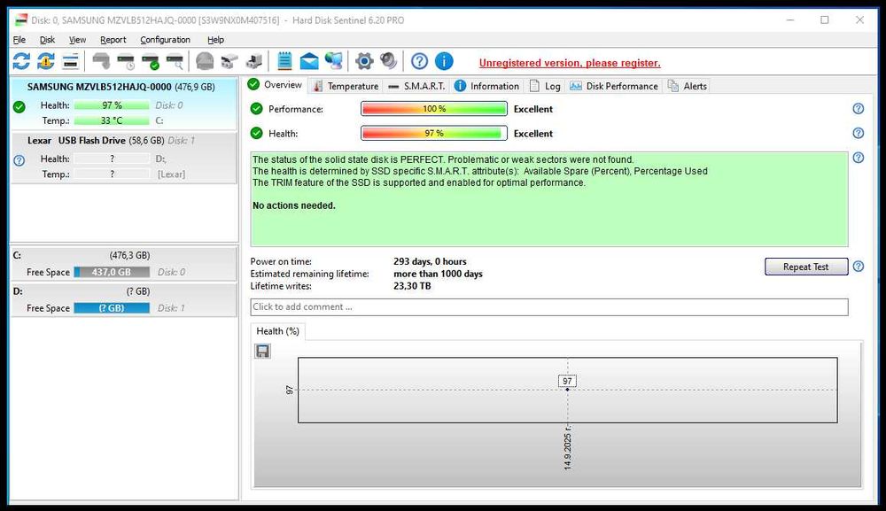Click the blue info circle toolbar icon
886x511 pixels.
coord(444,61)
